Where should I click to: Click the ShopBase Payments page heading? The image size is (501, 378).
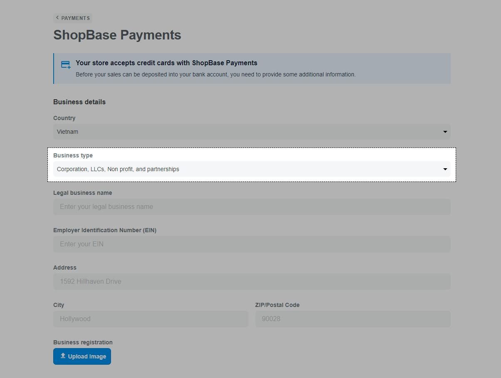[x=117, y=35]
